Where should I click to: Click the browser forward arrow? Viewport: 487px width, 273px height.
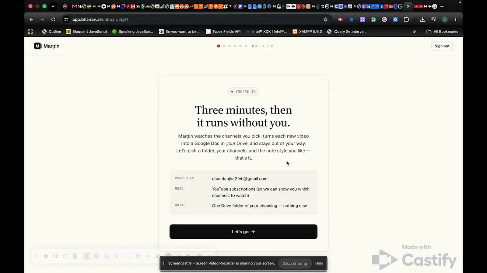42,19
